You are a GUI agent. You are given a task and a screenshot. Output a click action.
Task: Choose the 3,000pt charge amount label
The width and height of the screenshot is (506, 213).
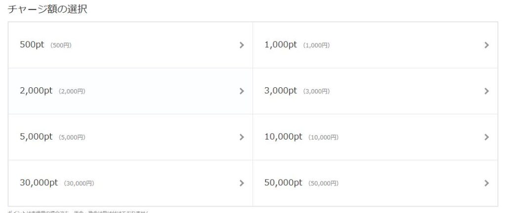pyautogui.click(x=281, y=91)
